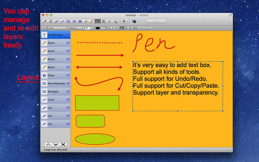Click the first view segment button in toolbar
The height and width of the screenshot is (162, 259).
(x=149, y=21)
